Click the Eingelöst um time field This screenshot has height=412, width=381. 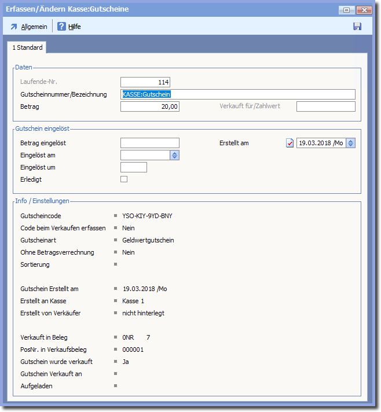134,167
